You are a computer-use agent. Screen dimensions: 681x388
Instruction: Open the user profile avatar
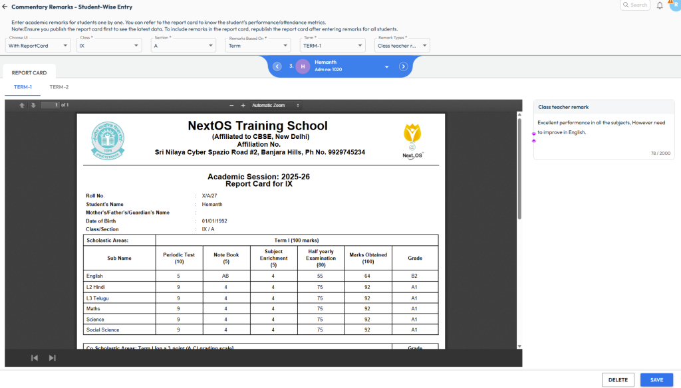(x=673, y=5)
